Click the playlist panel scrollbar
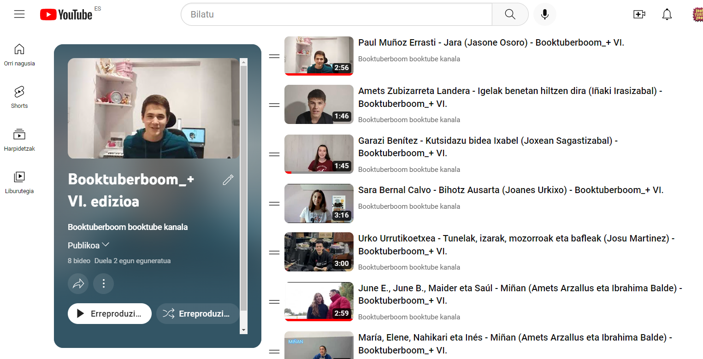Viewport: 703px width, 359px height. pos(244,188)
